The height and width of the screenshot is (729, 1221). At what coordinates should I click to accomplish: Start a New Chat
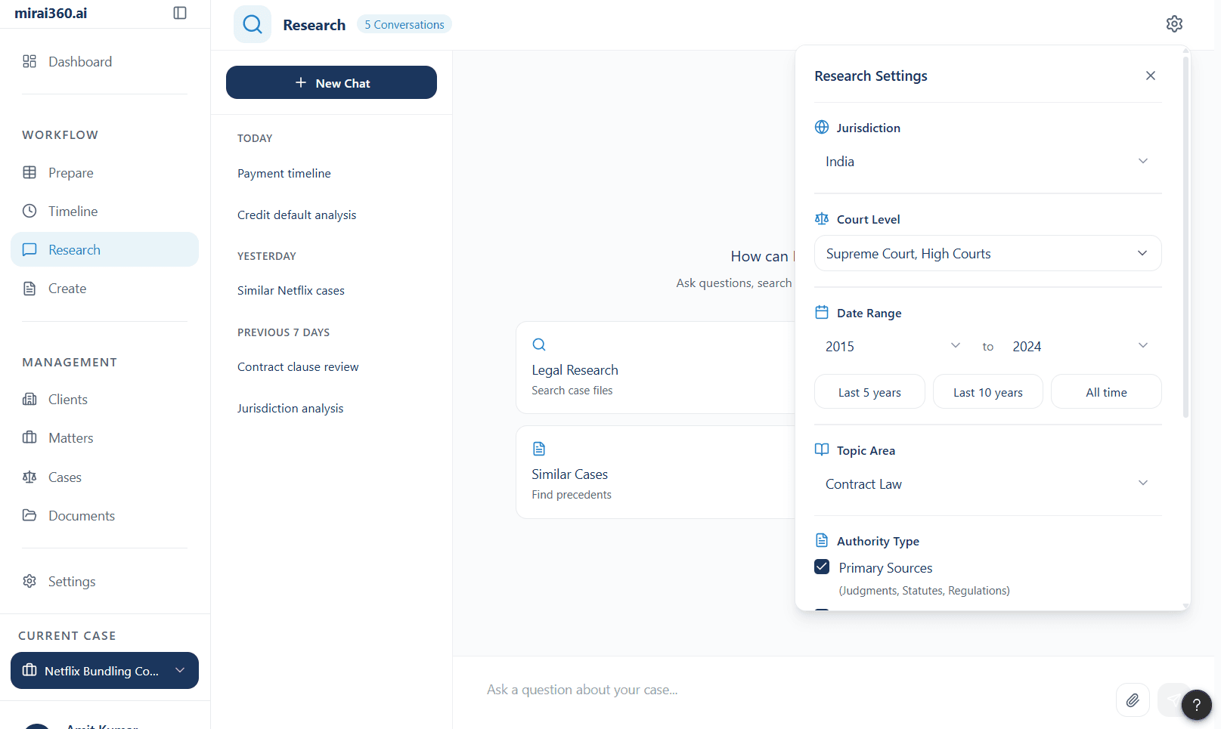coord(331,82)
